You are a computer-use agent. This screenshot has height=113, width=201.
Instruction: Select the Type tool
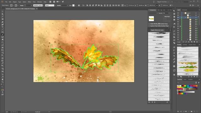click(3, 27)
